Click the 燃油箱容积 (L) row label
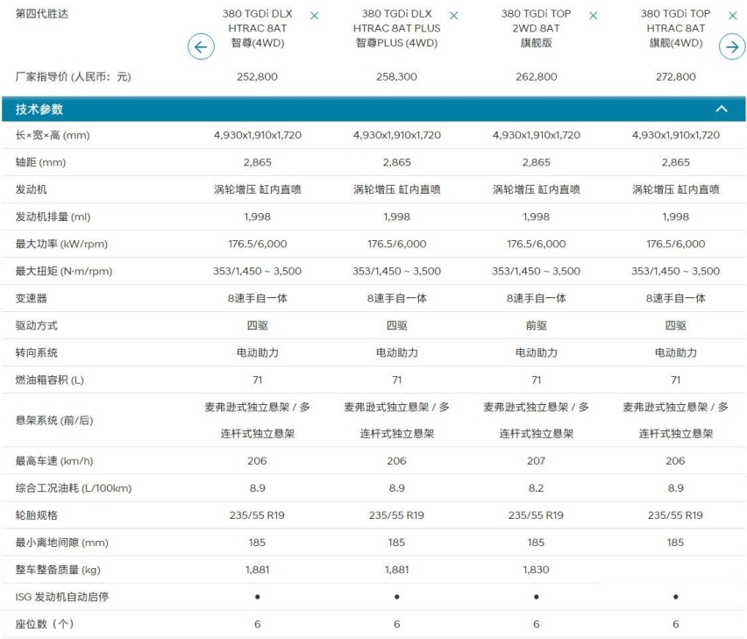Screen dimensions: 747x639 (50, 380)
